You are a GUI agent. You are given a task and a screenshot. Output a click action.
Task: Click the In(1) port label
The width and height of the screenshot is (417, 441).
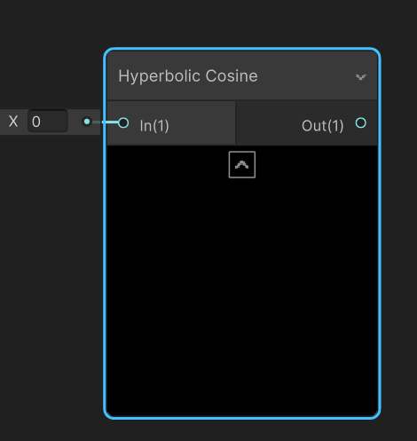(x=154, y=126)
